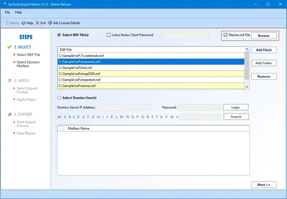Click the Home toolbar icon

click(x=7, y=23)
